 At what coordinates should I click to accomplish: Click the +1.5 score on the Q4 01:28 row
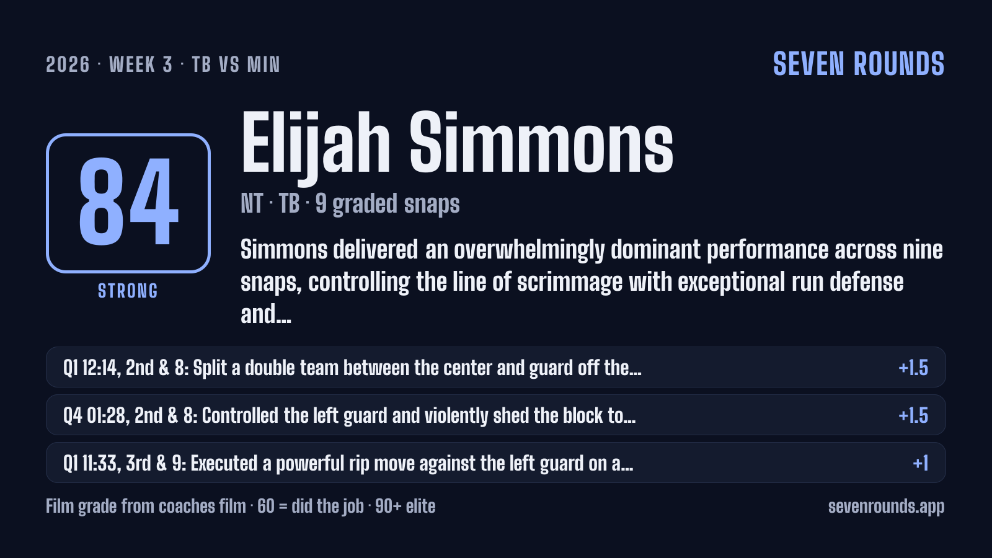pos(913,415)
